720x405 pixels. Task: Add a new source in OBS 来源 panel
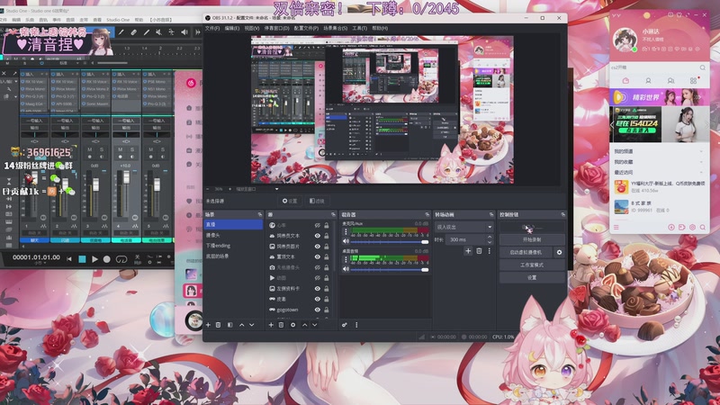coord(271,325)
